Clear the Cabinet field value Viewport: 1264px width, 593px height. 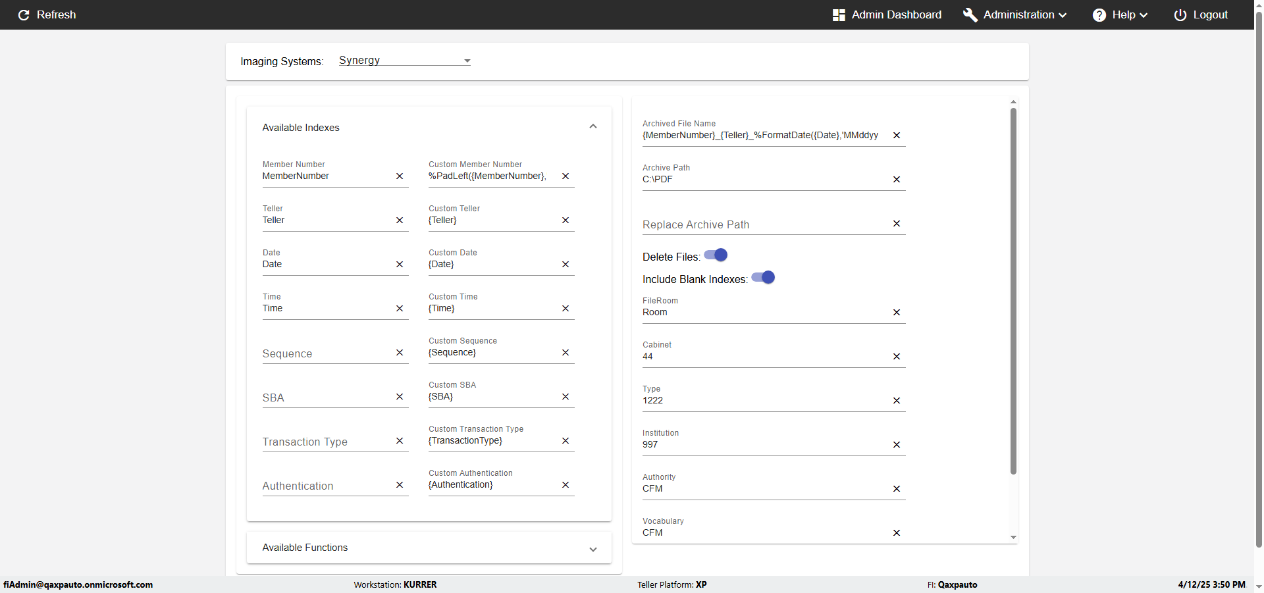(897, 357)
